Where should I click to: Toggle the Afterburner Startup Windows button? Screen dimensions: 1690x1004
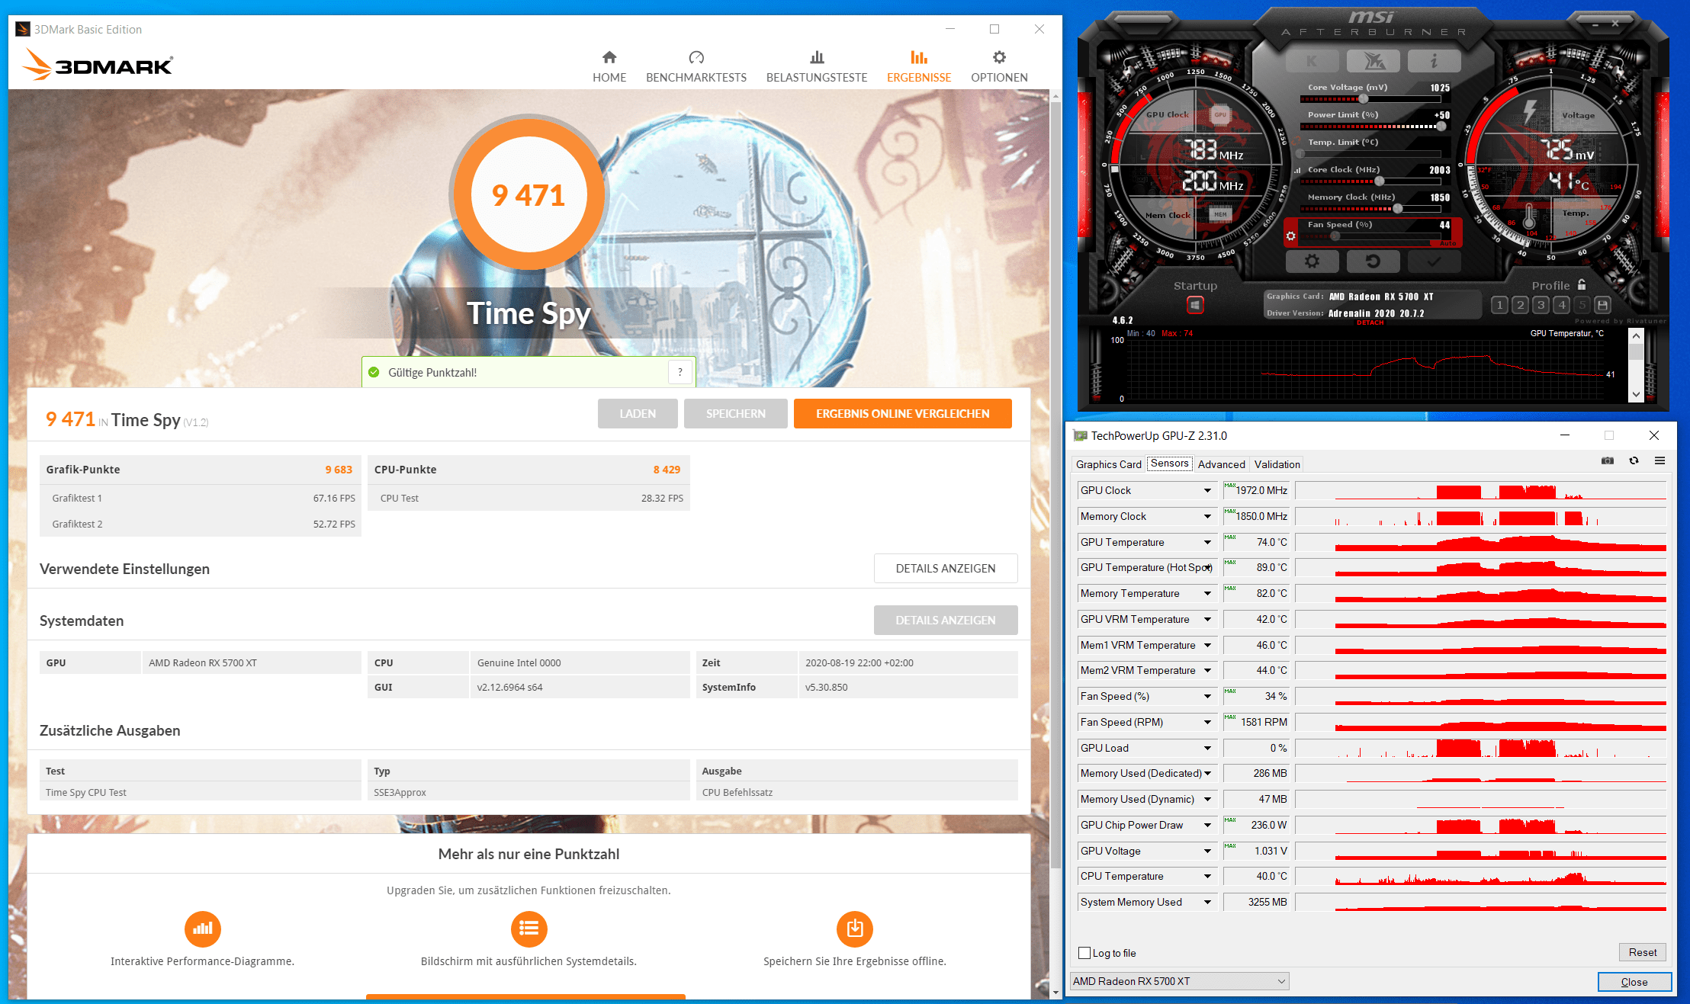coord(1195,305)
